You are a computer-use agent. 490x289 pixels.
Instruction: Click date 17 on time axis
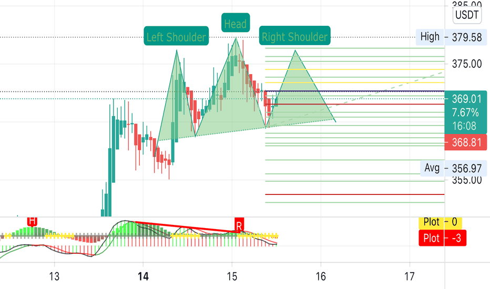pyautogui.click(x=410, y=276)
